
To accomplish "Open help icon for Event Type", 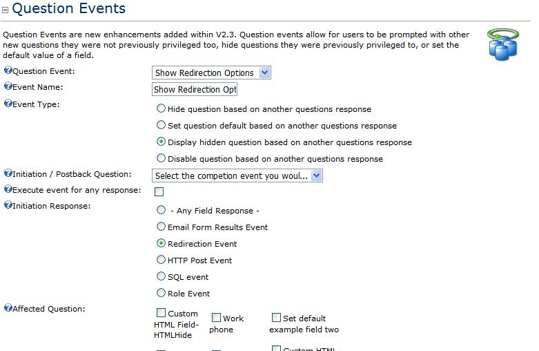I will 8,103.
